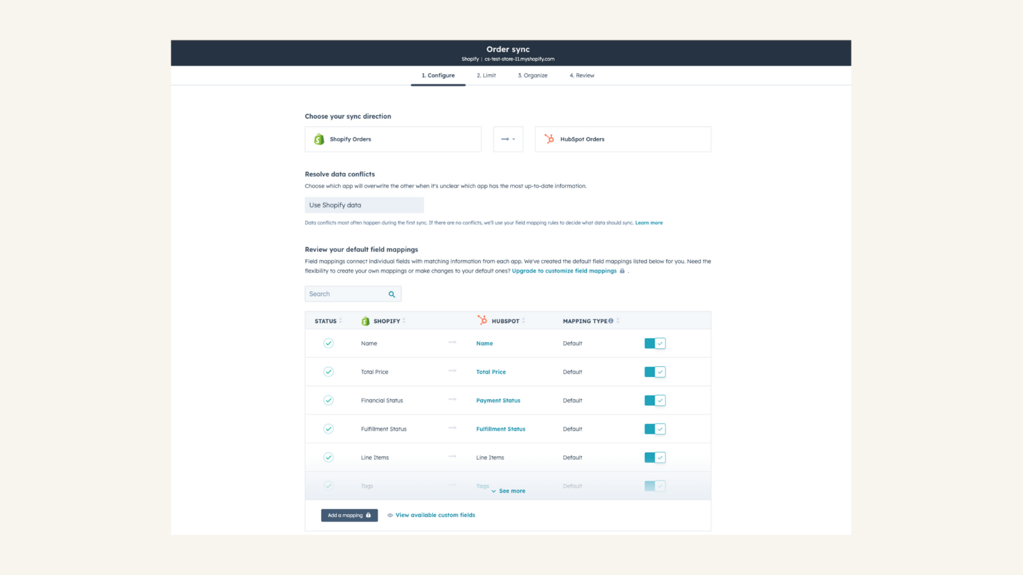The height and width of the screenshot is (575, 1023).
Task: Disable the Line Items mapping toggle
Action: point(655,457)
